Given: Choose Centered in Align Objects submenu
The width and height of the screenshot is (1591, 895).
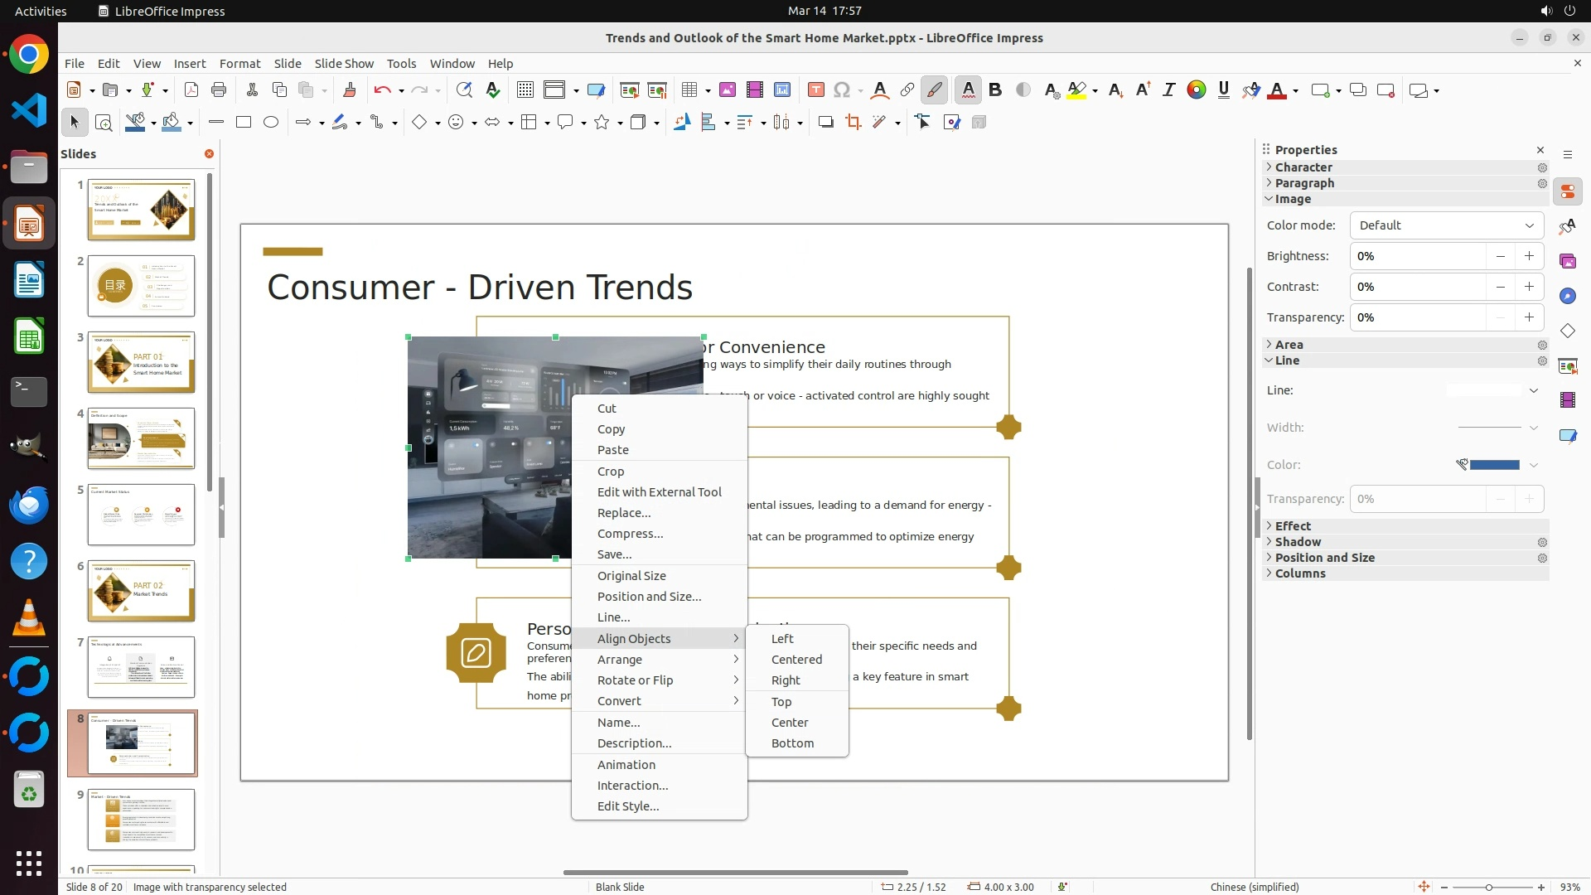Looking at the screenshot, I should [x=796, y=660].
